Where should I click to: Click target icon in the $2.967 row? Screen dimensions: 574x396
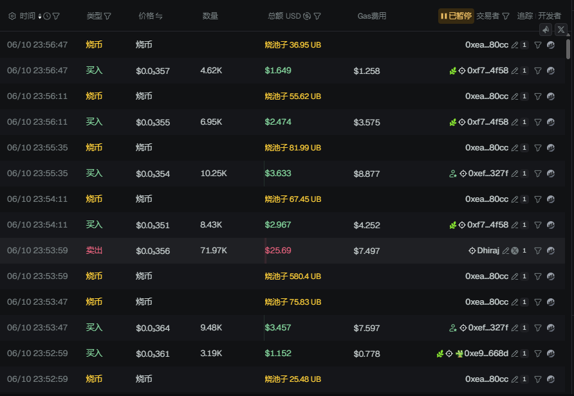click(462, 225)
